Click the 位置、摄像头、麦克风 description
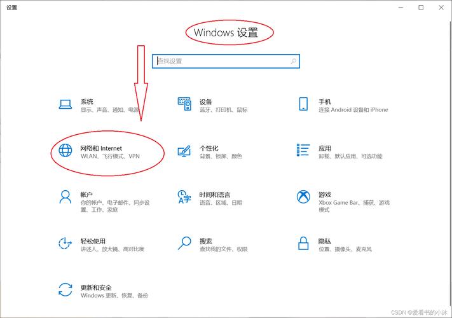The height and width of the screenshot is (318, 452). [345, 249]
